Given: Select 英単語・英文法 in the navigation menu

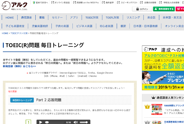Looking at the screenshot, I should (172, 17).
